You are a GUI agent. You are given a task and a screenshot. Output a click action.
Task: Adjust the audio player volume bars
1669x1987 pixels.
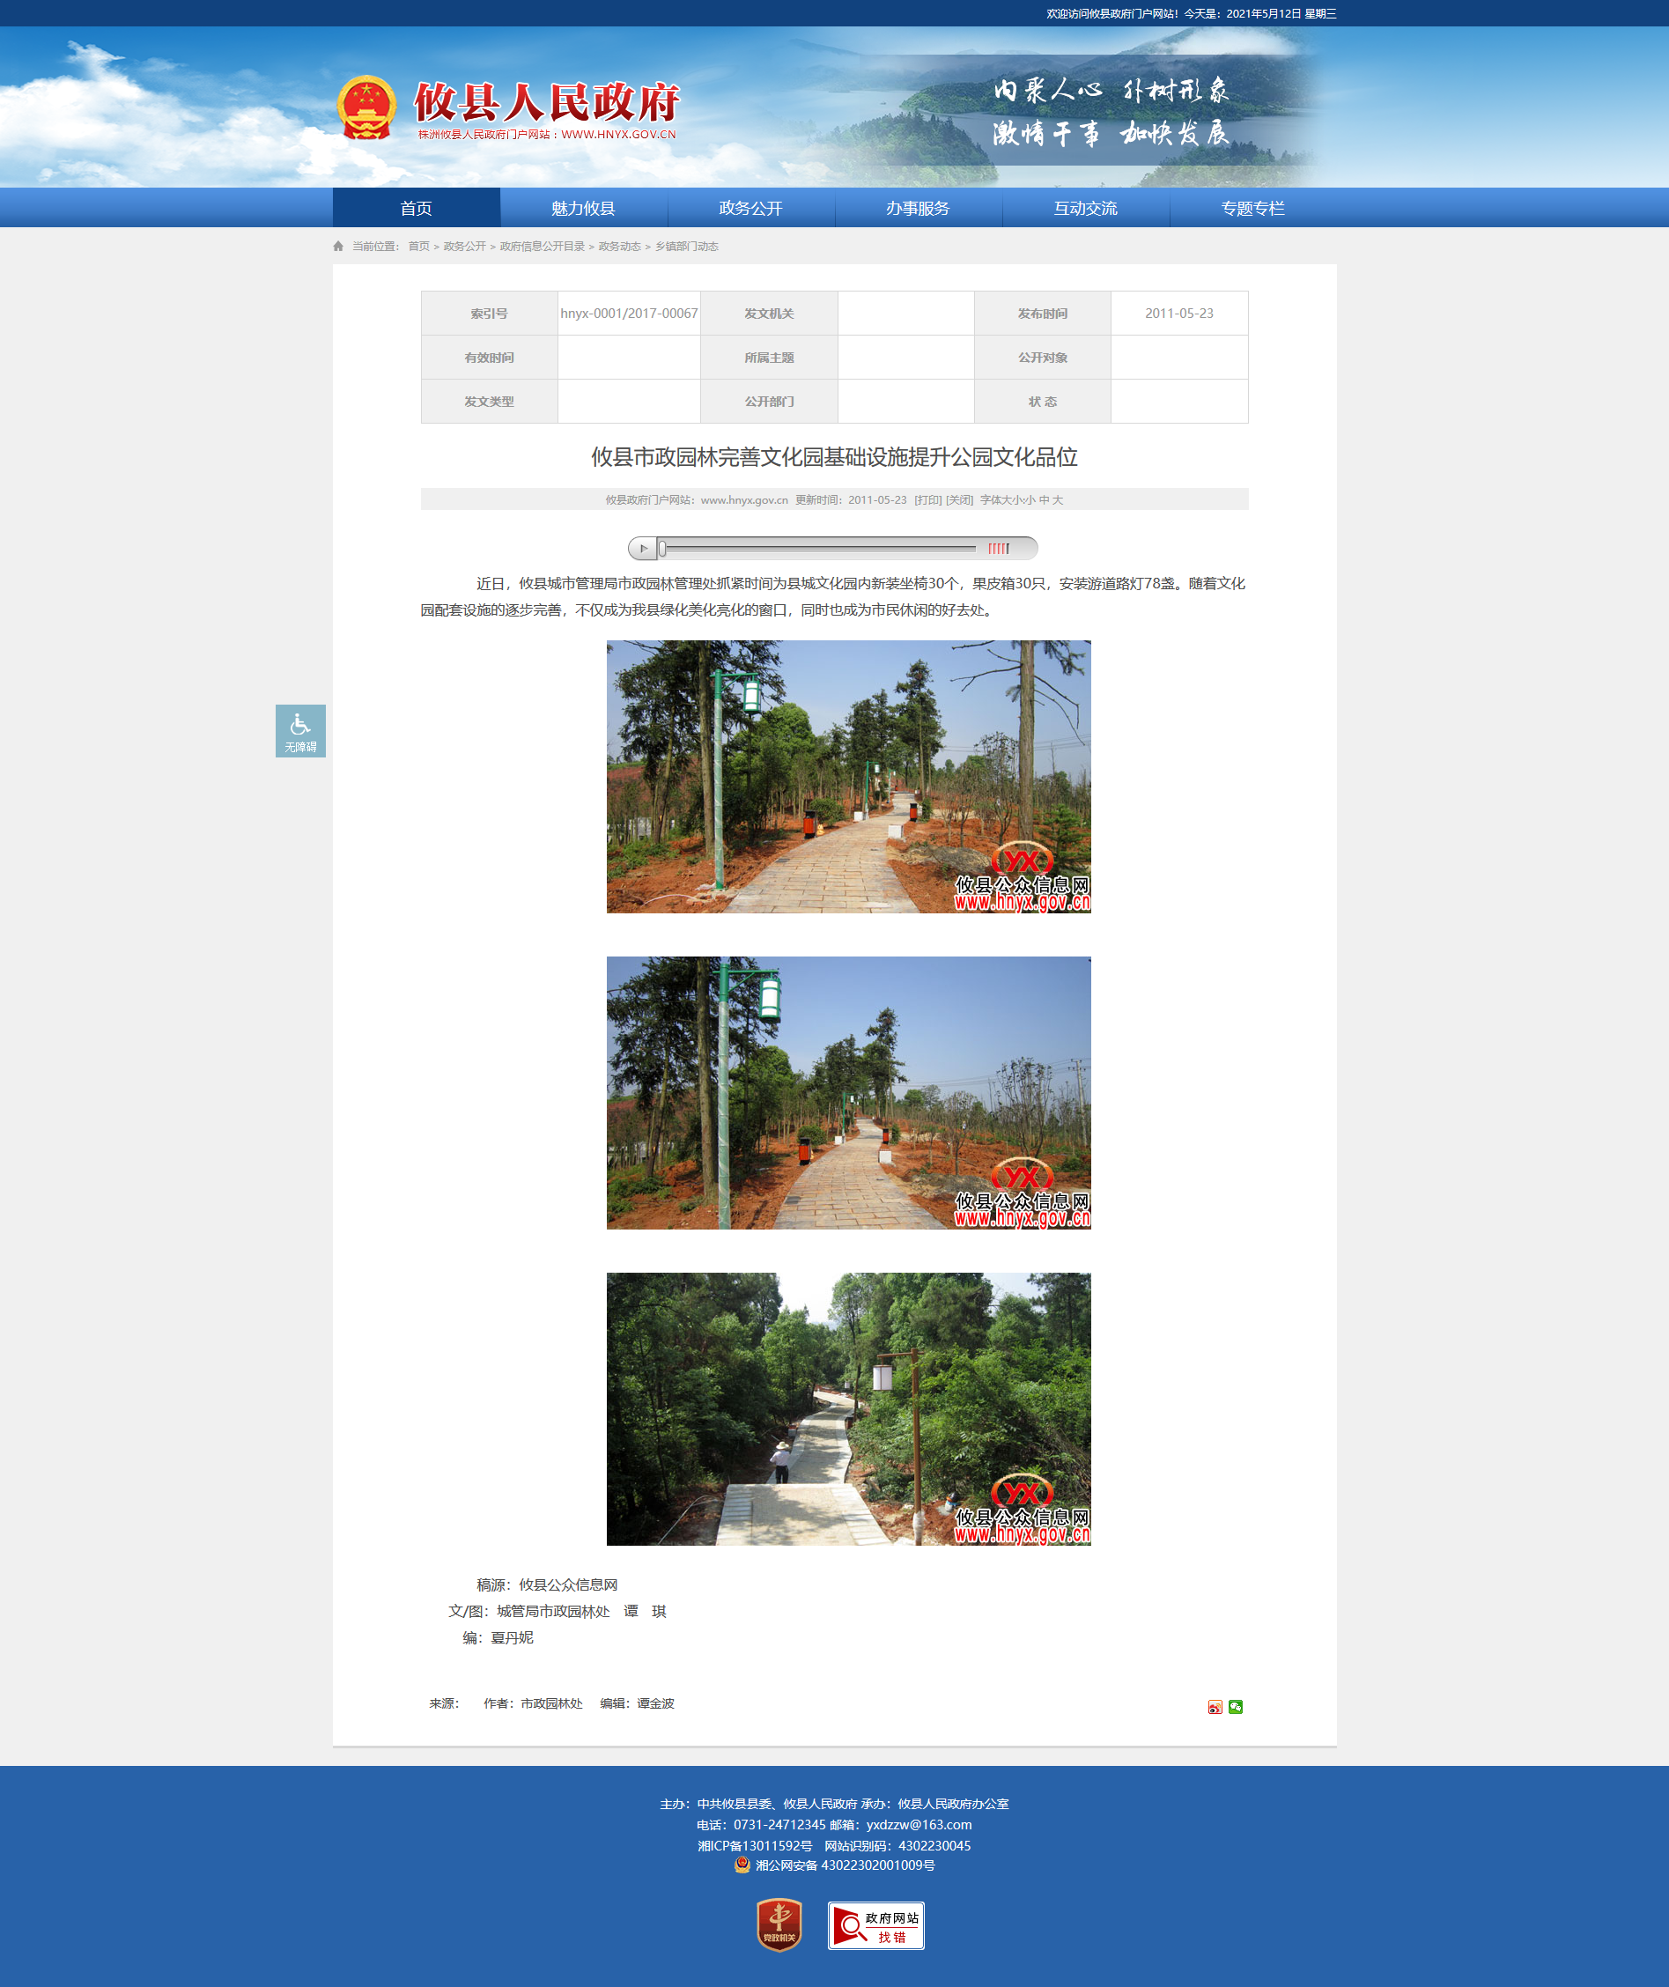pyautogui.click(x=999, y=549)
